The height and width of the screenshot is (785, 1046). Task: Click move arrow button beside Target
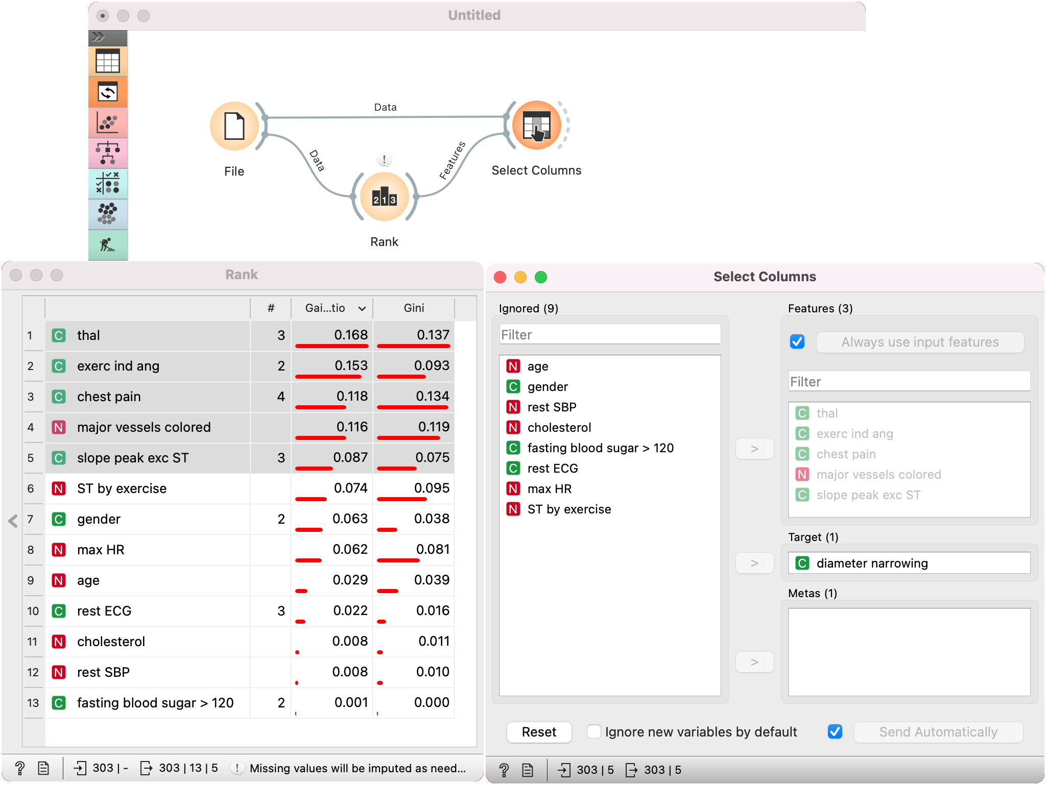tap(754, 563)
